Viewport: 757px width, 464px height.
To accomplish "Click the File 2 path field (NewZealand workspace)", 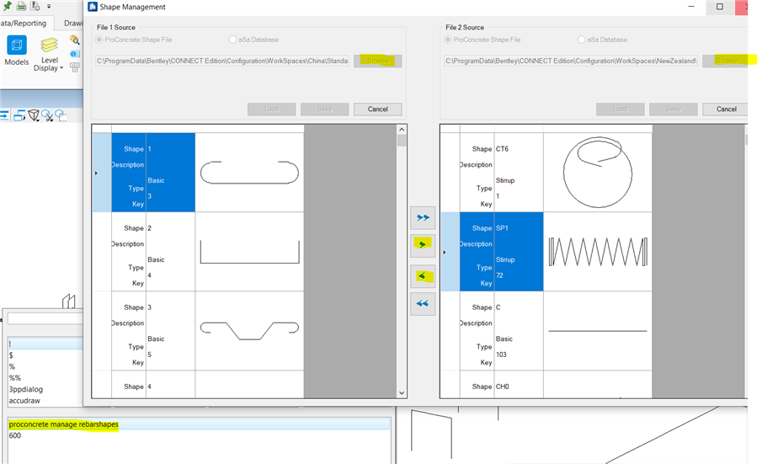I will point(571,61).
